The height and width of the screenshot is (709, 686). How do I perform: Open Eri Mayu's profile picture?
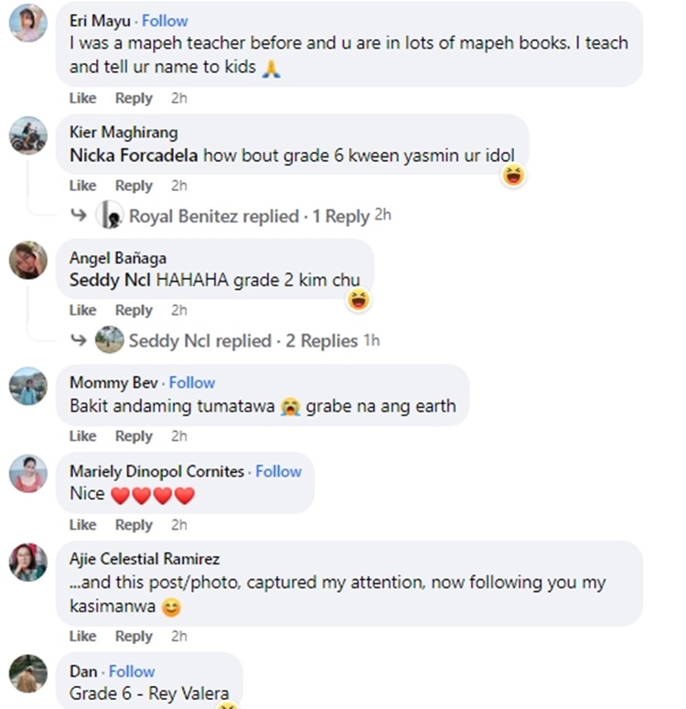[x=28, y=23]
